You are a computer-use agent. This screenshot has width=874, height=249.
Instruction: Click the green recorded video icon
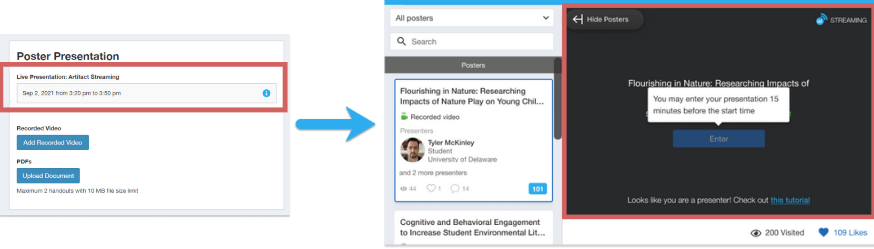coord(404,116)
